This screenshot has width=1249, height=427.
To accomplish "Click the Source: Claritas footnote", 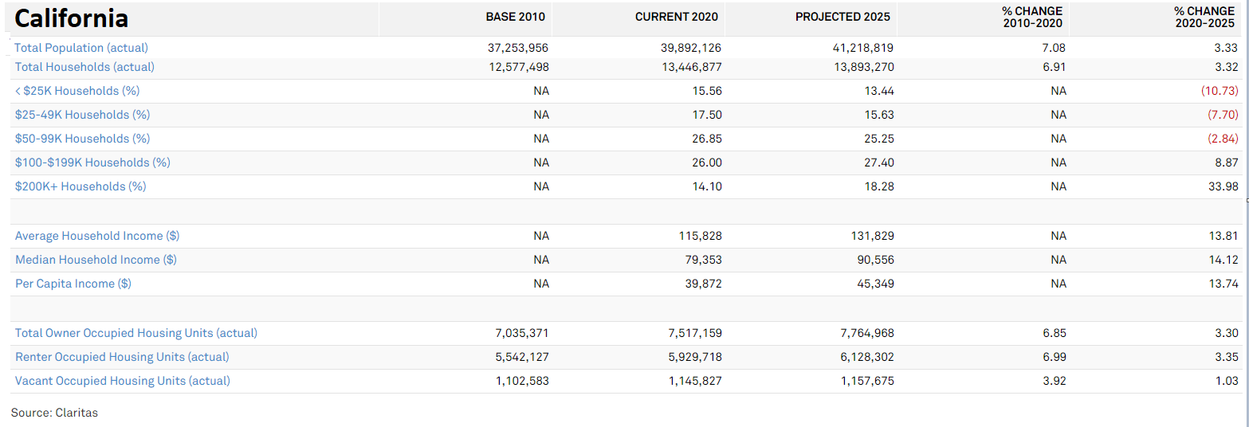I will click(x=54, y=413).
